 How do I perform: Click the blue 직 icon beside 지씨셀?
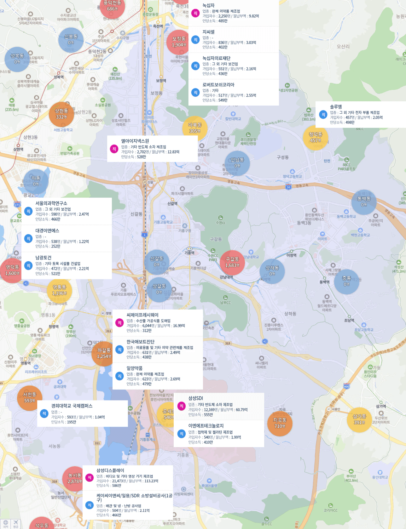(195, 40)
